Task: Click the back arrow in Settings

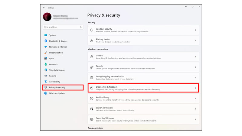Action: click(44, 8)
